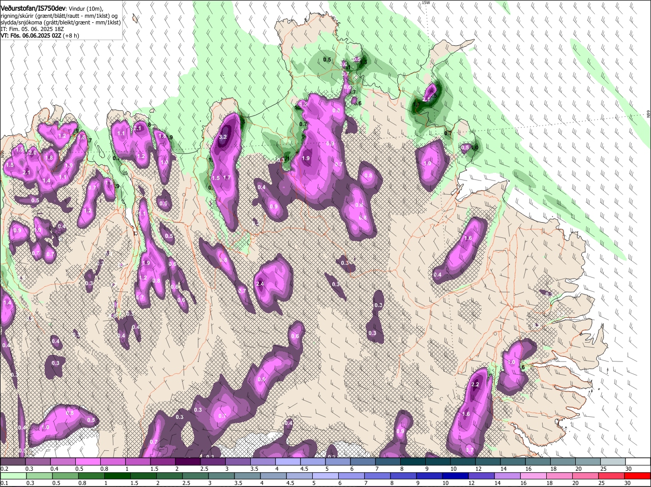
Task: Click the forecast time 'VT: Fös. 06.06.2025 02Z'
Action: coord(31,36)
